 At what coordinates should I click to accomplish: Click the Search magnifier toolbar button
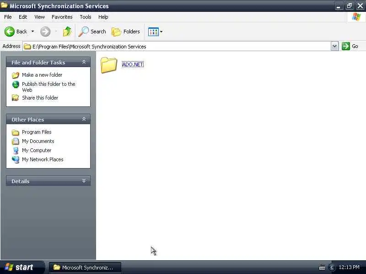tap(92, 32)
